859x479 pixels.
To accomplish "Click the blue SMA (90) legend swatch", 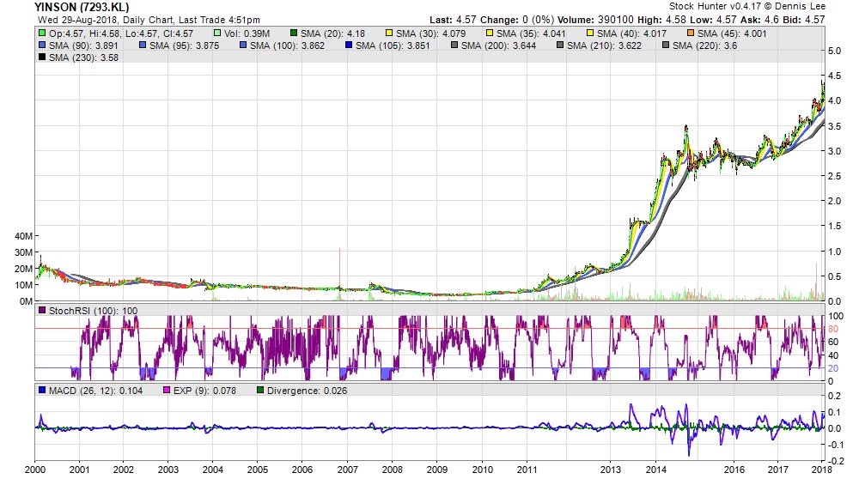I will (42, 45).
